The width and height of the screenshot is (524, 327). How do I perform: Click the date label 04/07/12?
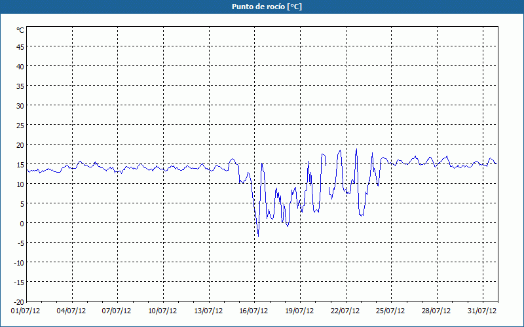pos(71,311)
